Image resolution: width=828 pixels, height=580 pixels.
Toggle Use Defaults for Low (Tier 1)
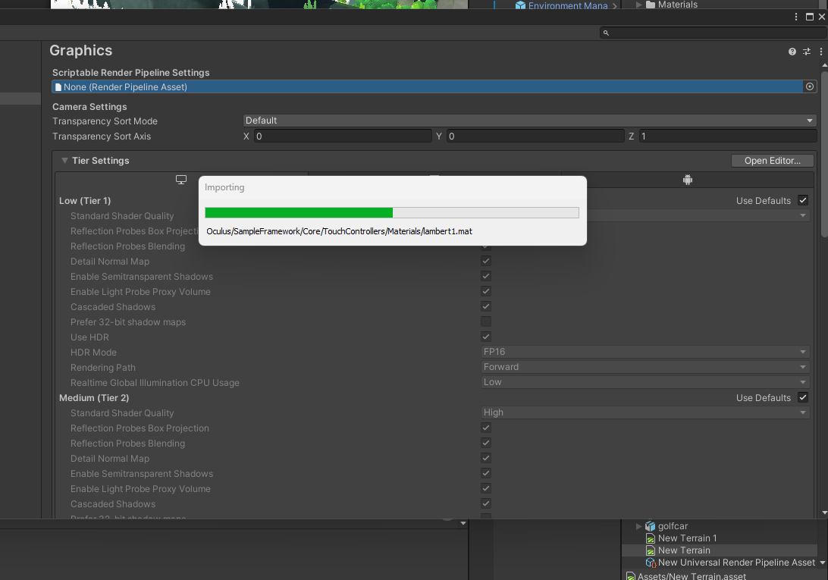pyautogui.click(x=803, y=200)
